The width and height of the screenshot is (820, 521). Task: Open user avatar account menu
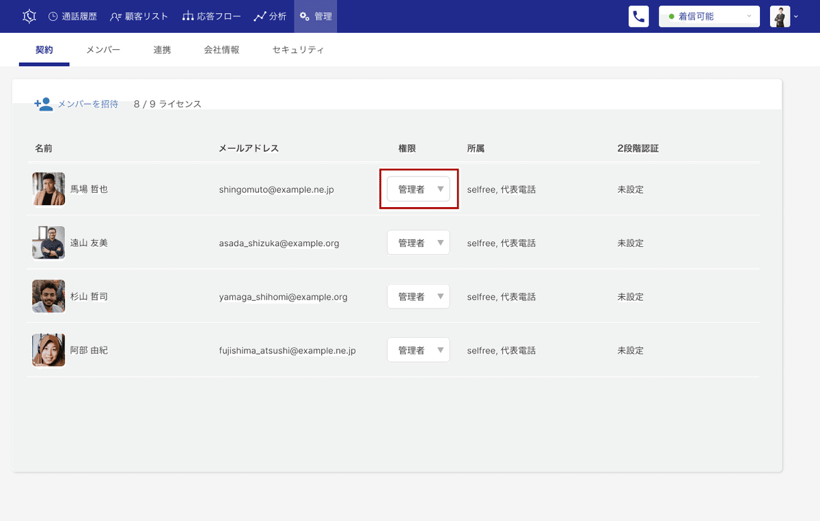(784, 16)
